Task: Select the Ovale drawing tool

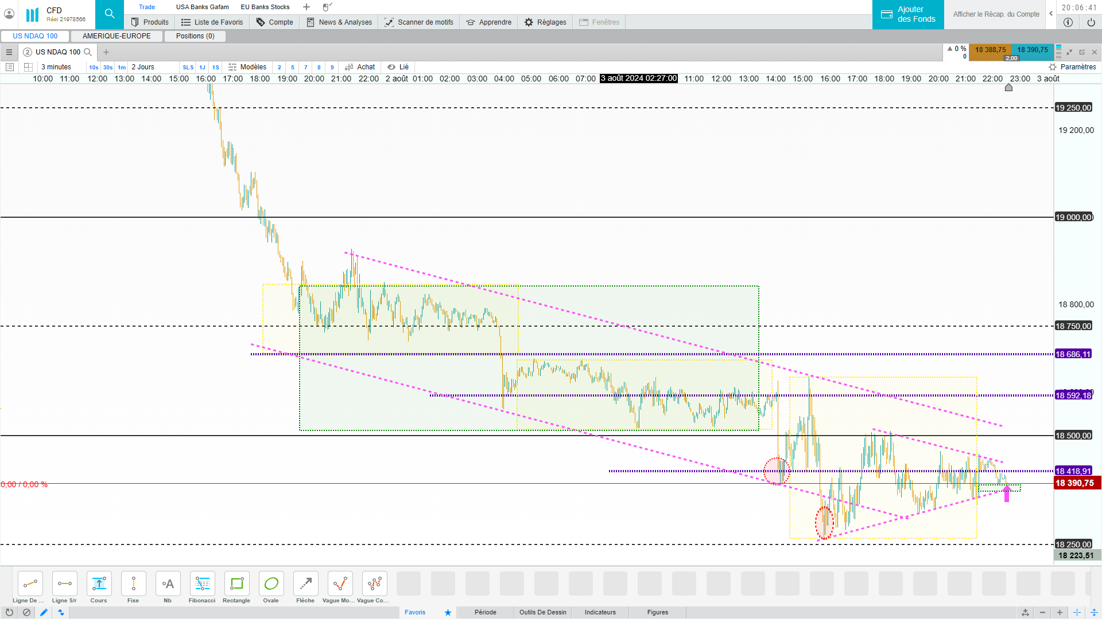Action: click(x=271, y=584)
